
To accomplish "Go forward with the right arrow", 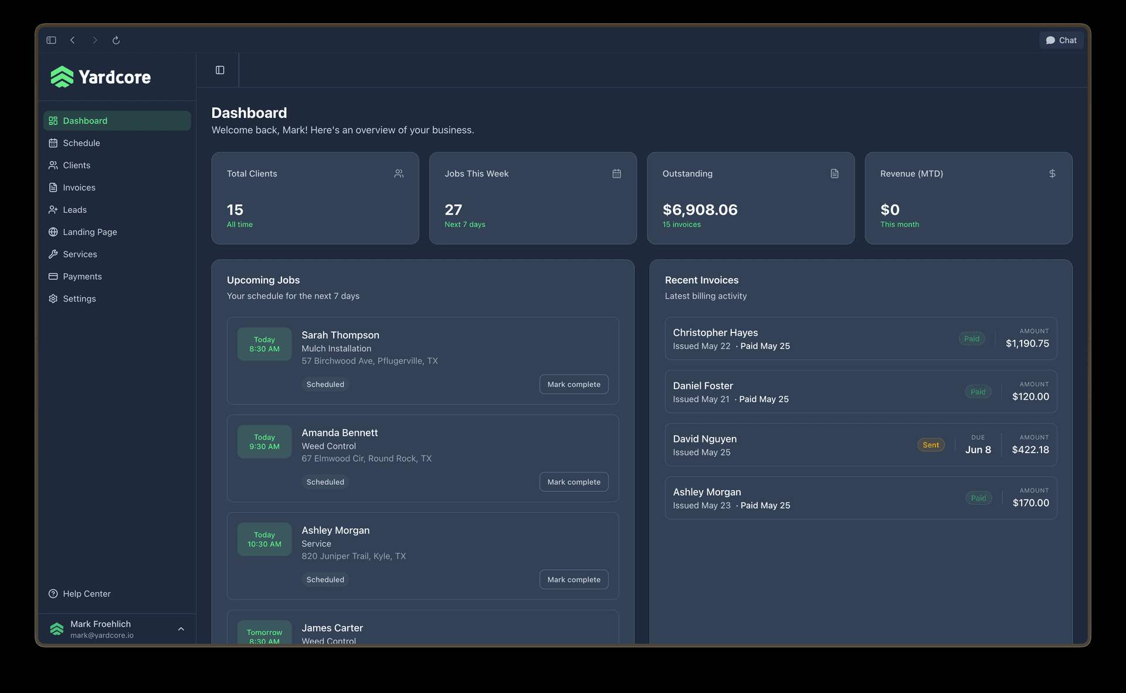I will pyautogui.click(x=94, y=40).
